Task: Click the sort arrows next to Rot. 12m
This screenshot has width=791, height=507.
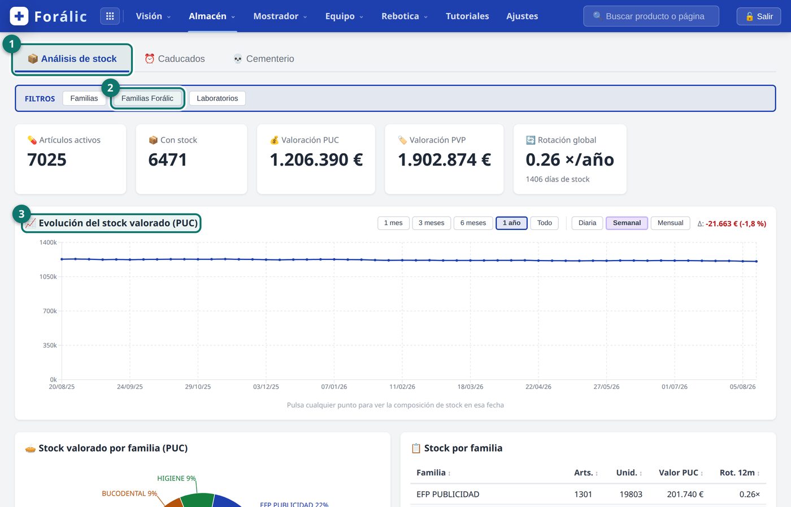Action: coord(758,474)
